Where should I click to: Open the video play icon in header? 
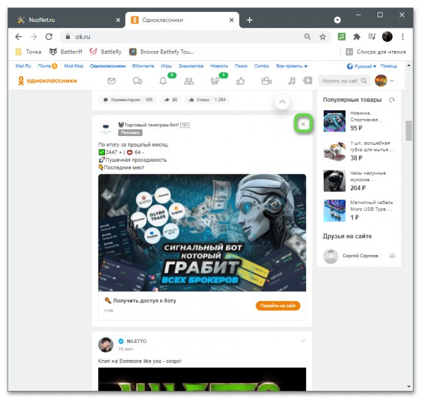(x=308, y=81)
